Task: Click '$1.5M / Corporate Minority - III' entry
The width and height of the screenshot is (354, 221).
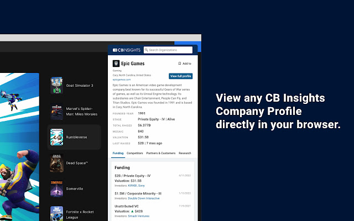Action: click(x=138, y=193)
